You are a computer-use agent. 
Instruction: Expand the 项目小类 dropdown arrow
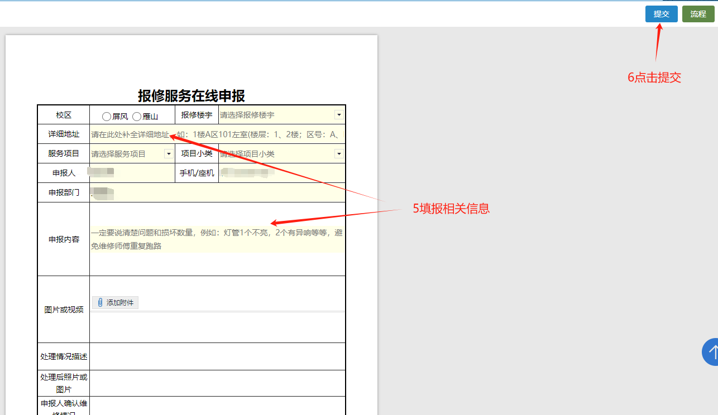tap(338, 153)
